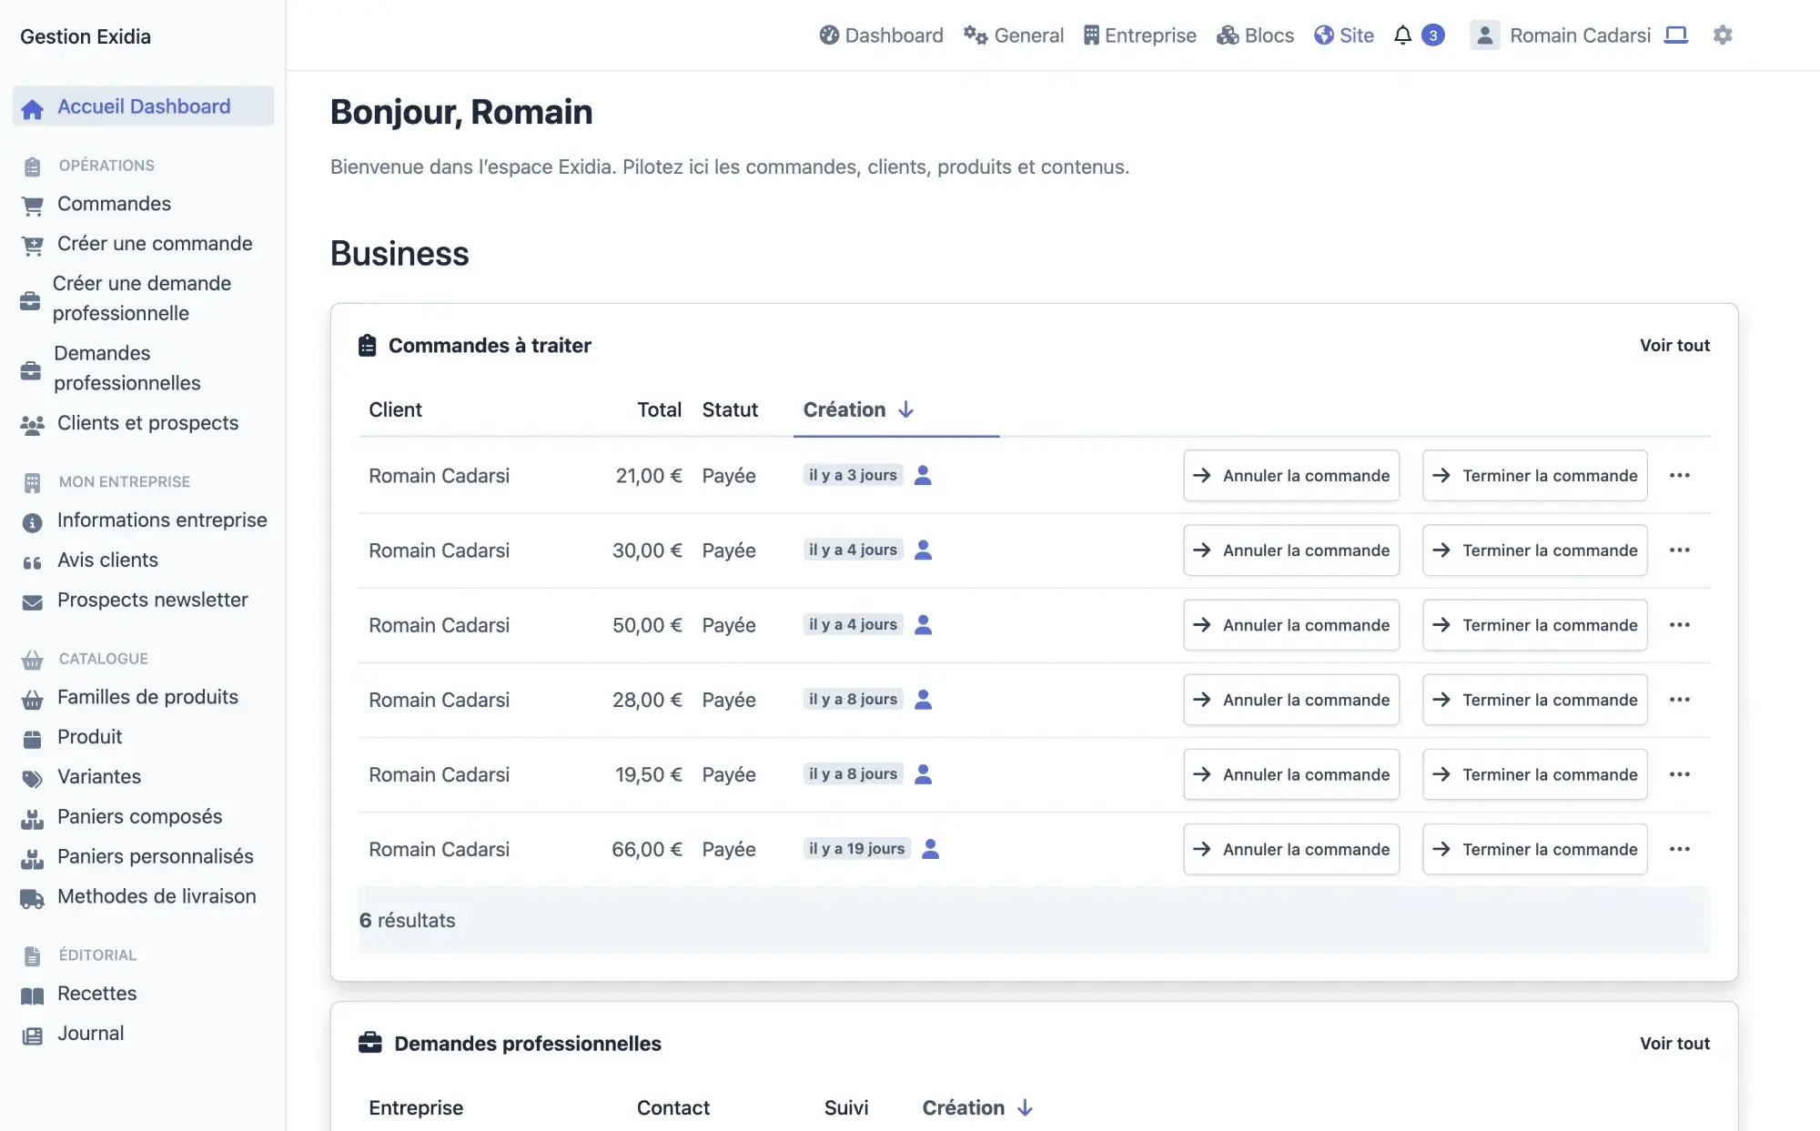Go to Site in top navigation

pyautogui.click(x=1344, y=35)
